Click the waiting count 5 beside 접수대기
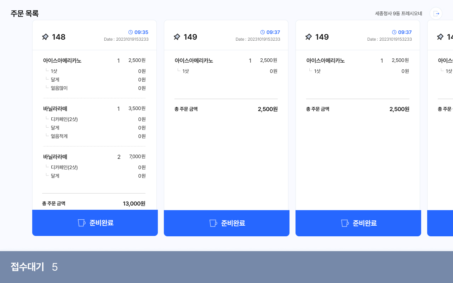The width and height of the screenshot is (453, 283). click(55, 267)
